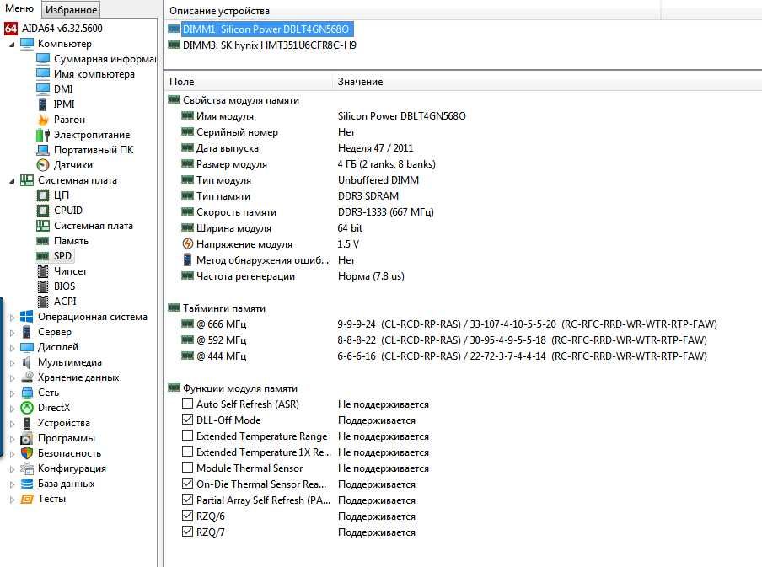Switch to the Избранное tab
The image size is (762, 567).
(71, 9)
